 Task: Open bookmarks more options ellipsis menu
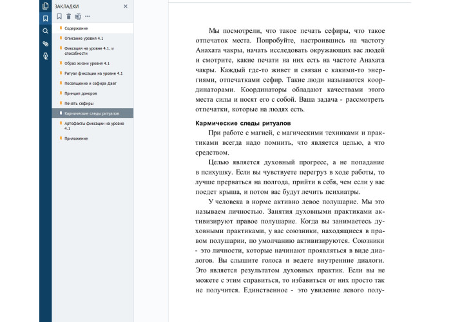87,16
